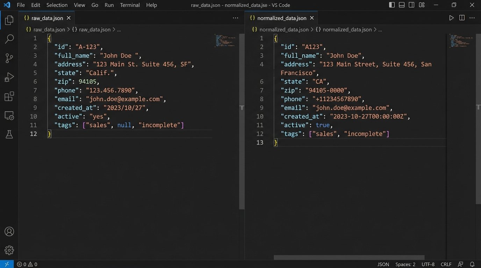This screenshot has height=268, width=481.
Task: Close the normalized_data.json tab
Action: pos(312,18)
